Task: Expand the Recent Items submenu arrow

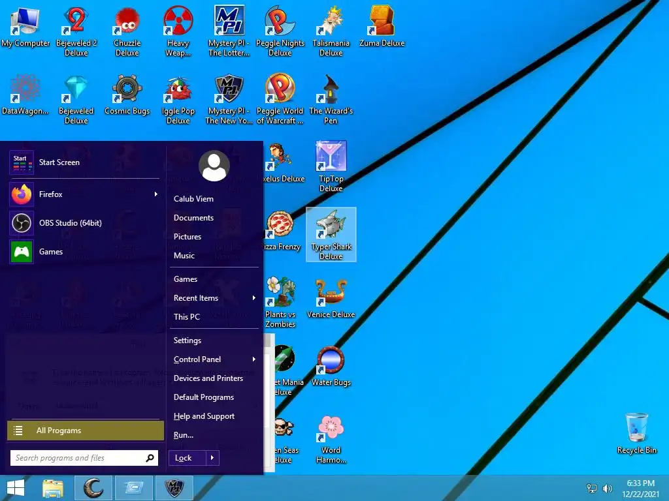Action: pyautogui.click(x=254, y=297)
